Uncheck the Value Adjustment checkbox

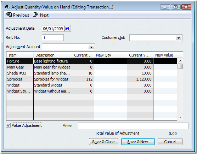(8, 125)
